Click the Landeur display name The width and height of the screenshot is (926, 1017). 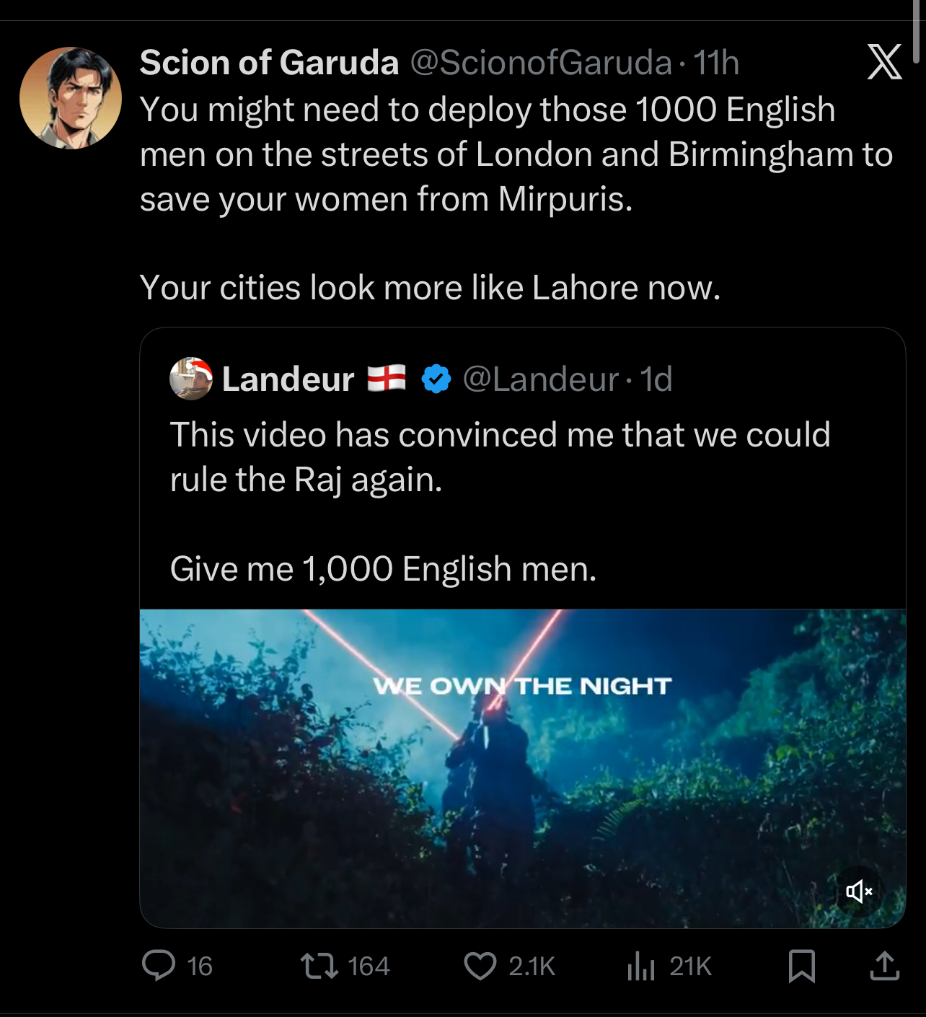(288, 379)
